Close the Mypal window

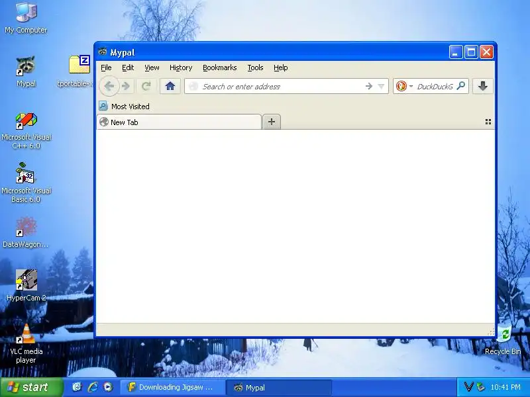[486, 52]
